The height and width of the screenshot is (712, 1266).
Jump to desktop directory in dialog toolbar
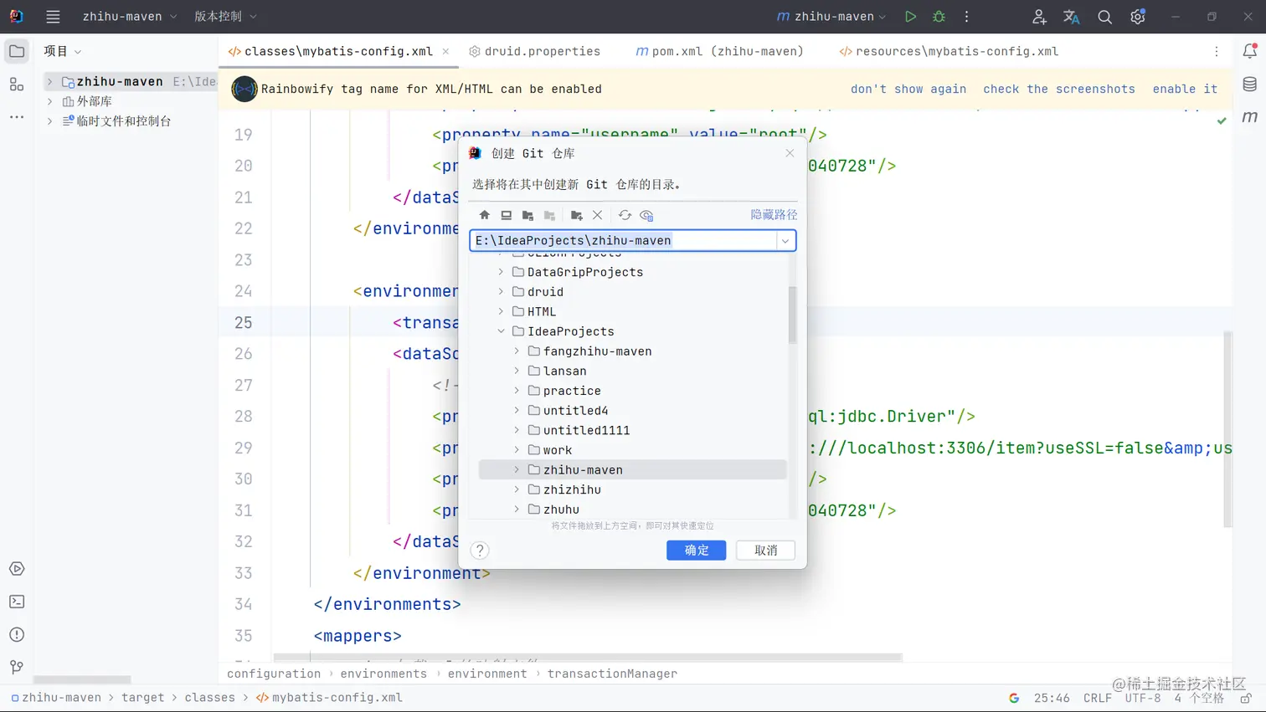(x=506, y=215)
